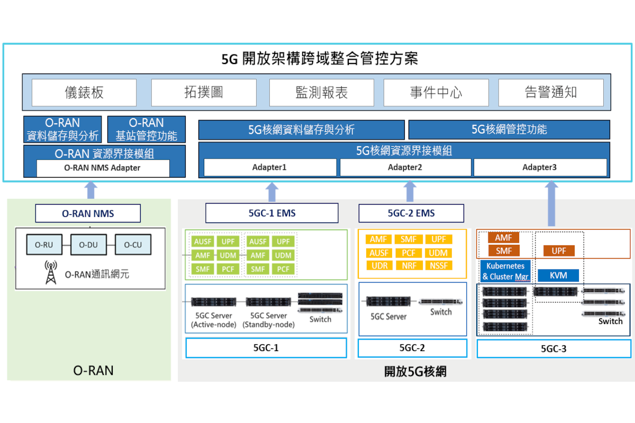Viewport: 635px width, 423px height.
Task: Click the yellow UPF block in 5GC-2
Action: click(439, 240)
